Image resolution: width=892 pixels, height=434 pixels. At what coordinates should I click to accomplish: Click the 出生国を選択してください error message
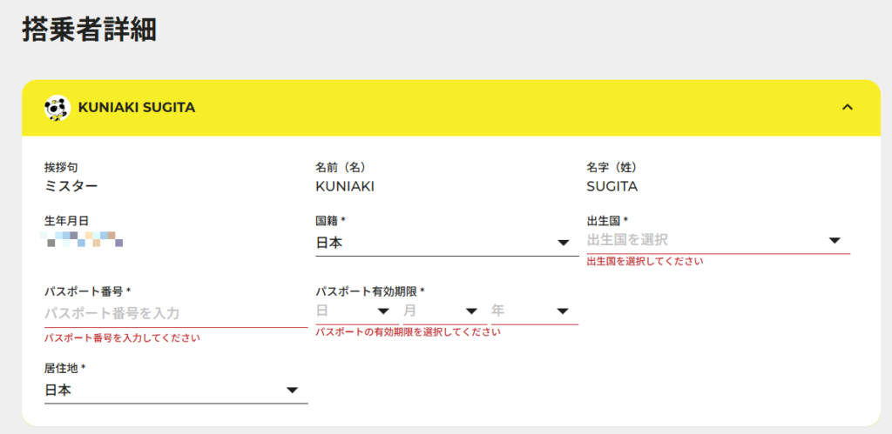tap(645, 261)
